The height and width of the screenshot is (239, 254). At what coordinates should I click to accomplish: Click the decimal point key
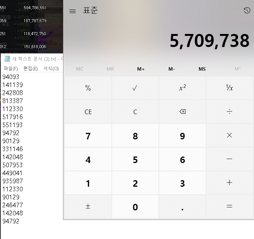coord(183,206)
